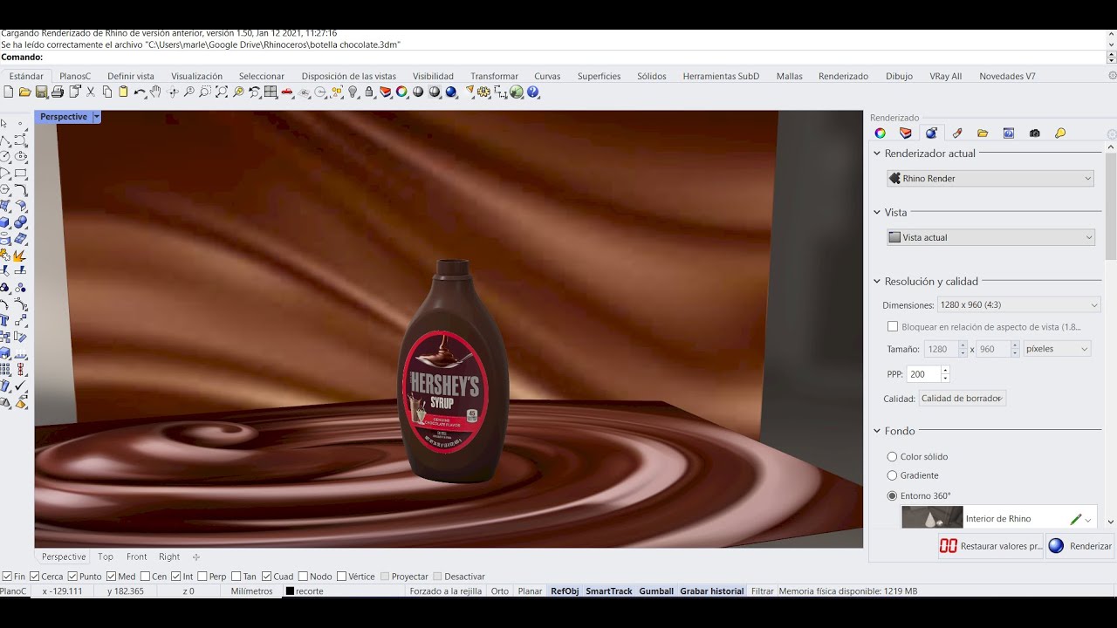
Task: Click the red car named-view icon
Action: tap(286, 92)
